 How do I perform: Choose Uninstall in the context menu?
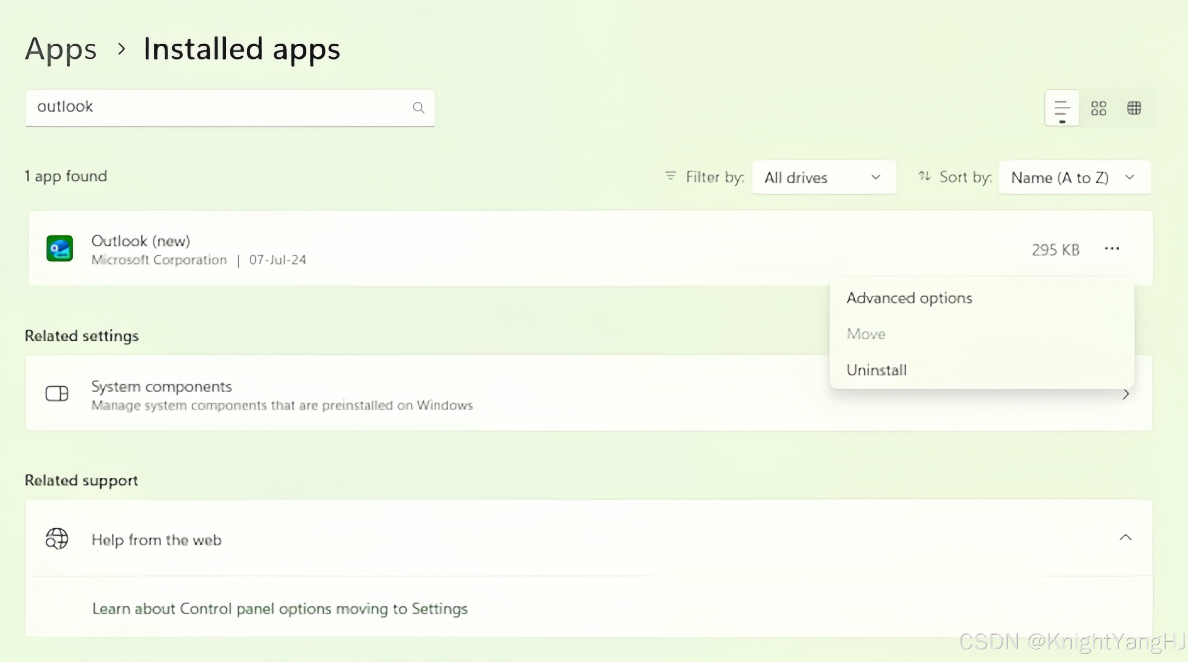[x=876, y=370]
